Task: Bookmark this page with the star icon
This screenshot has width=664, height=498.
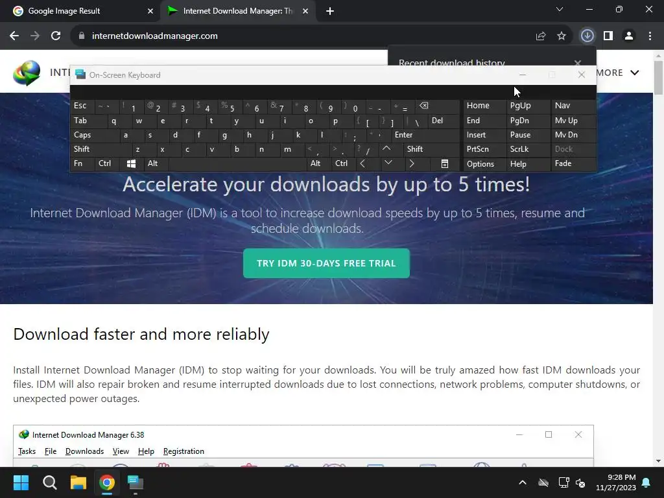Action: [562, 36]
